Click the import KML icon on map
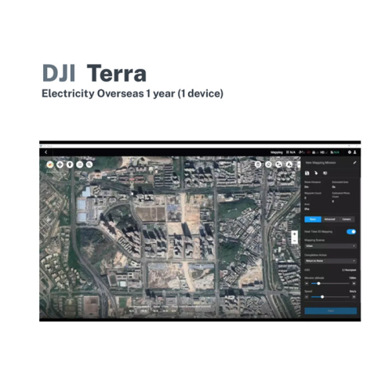This screenshot has height=392, width=392. click(x=279, y=165)
